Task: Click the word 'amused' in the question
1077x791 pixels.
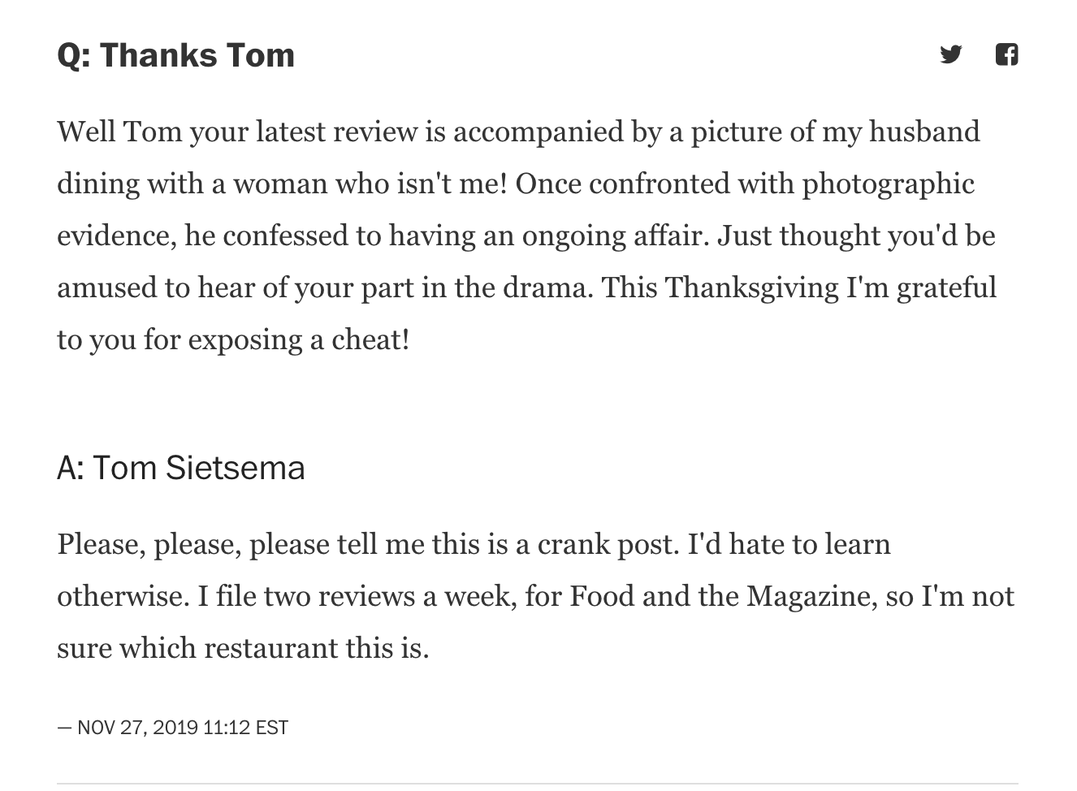Action: tap(100, 287)
